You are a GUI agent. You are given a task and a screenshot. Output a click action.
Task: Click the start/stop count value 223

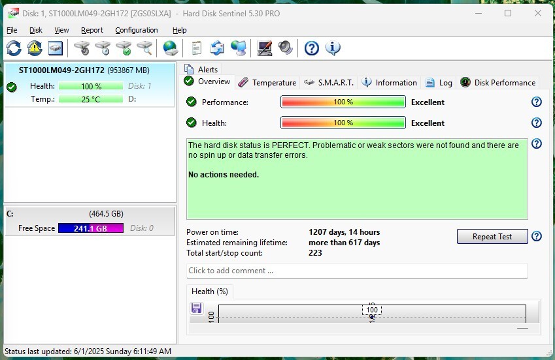pyautogui.click(x=315, y=253)
